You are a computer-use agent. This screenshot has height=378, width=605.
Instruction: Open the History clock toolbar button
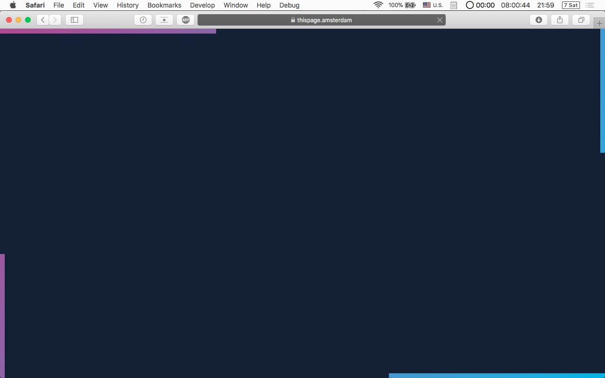(x=143, y=20)
